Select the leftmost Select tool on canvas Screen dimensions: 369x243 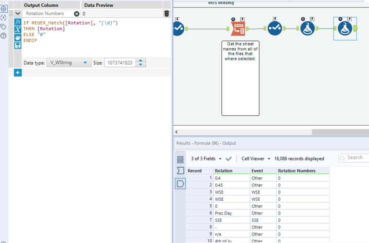[x=178, y=28]
